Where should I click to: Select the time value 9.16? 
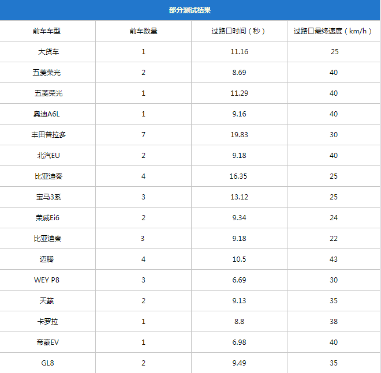coord(240,114)
